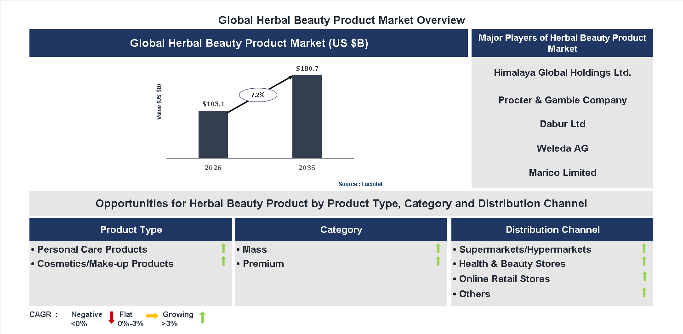Select the Product Type header
683x334 pixels.
[131, 229]
